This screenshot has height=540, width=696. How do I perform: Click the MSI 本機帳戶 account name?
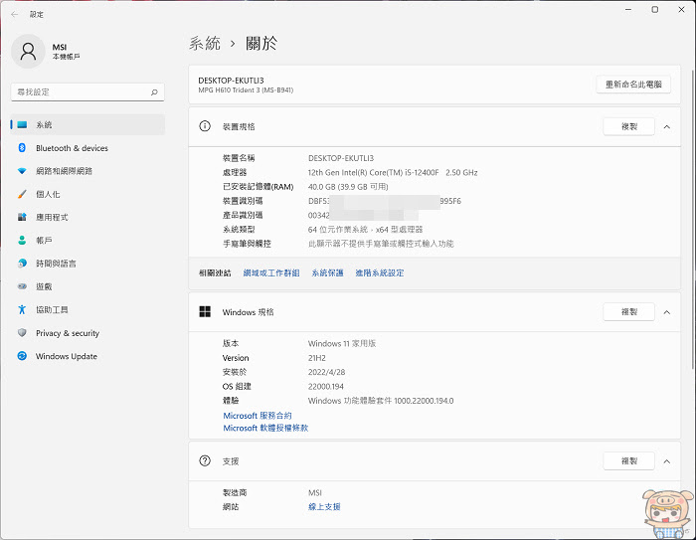click(66, 52)
